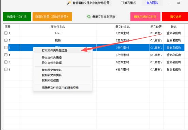This screenshot has width=188, height=130.
Task: Click the wrench icon beside 智能清除文件名中的特殊符号
Action: (x=69, y=3)
